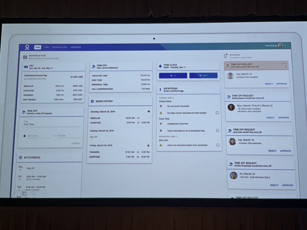Click the $1,347 USD estimated gross pay

pos(76,77)
